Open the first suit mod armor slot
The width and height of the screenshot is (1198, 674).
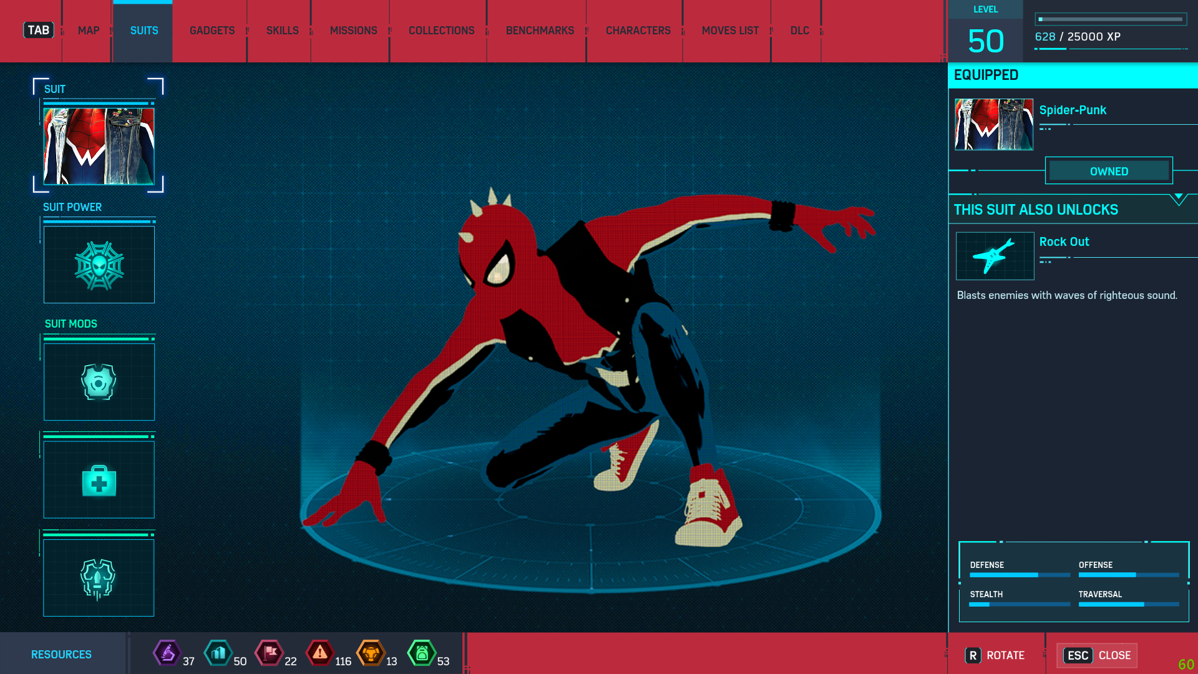[x=99, y=382]
